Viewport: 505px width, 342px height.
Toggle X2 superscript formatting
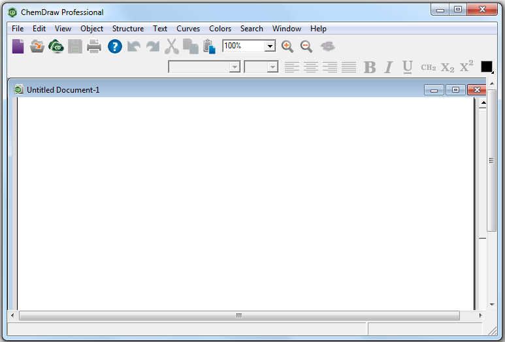[466, 67]
